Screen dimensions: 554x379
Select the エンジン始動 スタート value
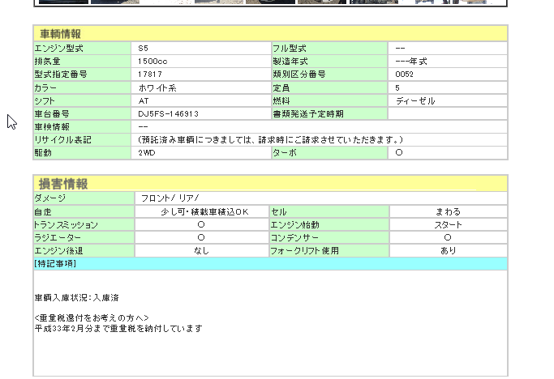click(x=448, y=224)
